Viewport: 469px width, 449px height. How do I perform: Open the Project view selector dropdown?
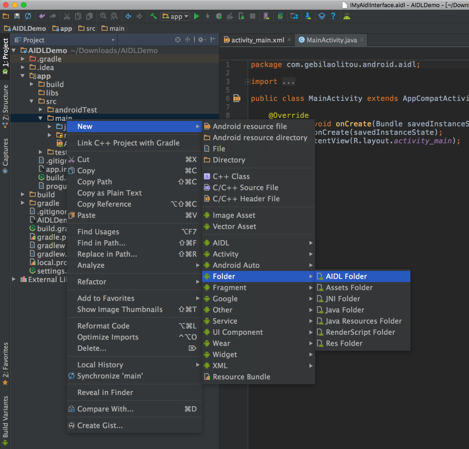pyautogui.click(x=65, y=40)
